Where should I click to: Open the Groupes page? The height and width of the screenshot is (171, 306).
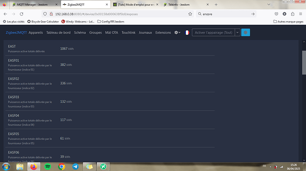click(x=95, y=33)
